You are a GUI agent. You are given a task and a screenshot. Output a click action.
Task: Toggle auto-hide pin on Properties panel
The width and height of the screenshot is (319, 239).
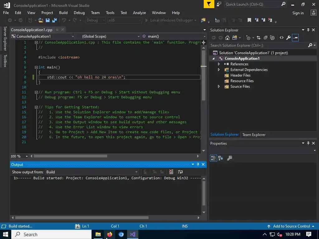click(x=308, y=143)
